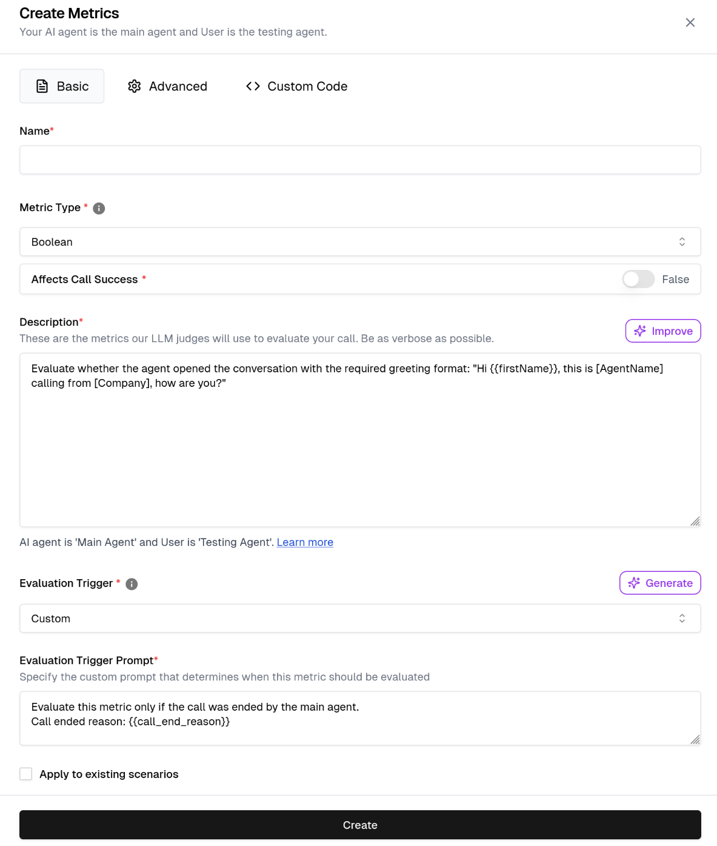This screenshot has width=717, height=846.
Task: Click inside the Evaluation Trigger Prompt textarea
Action: coord(360,718)
